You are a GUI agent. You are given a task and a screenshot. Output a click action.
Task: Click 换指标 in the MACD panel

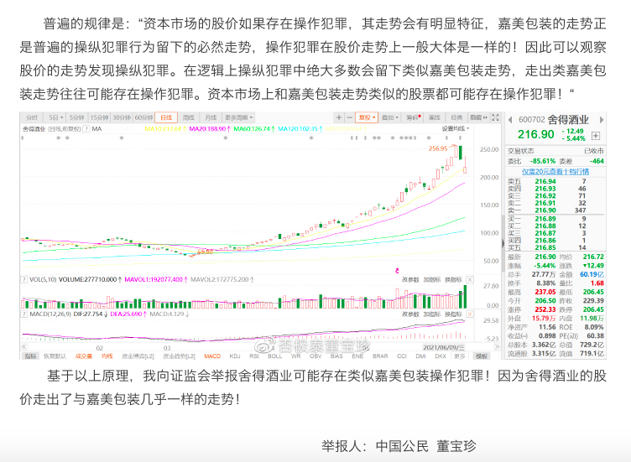(453, 314)
